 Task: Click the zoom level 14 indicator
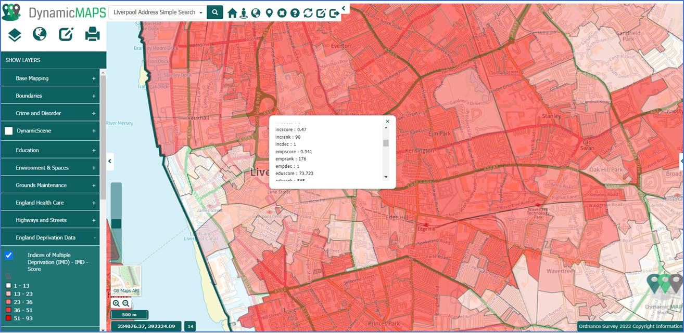(191, 326)
